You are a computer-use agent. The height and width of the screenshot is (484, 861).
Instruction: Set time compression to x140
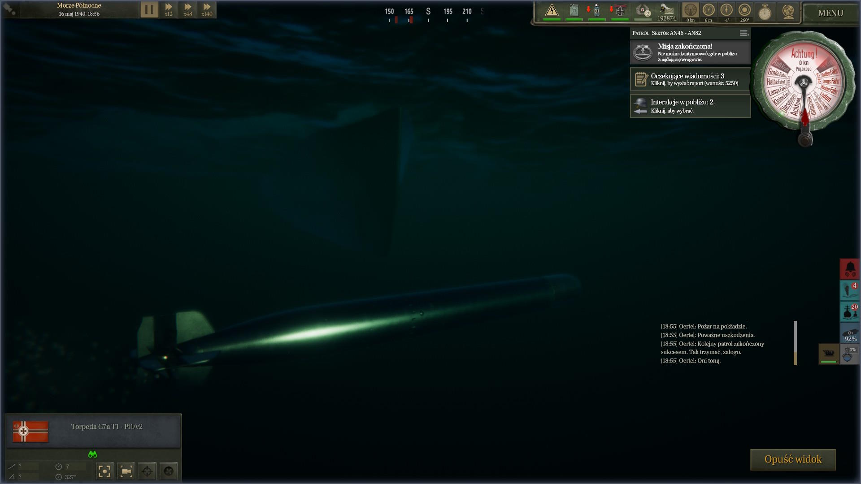(207, 9)
